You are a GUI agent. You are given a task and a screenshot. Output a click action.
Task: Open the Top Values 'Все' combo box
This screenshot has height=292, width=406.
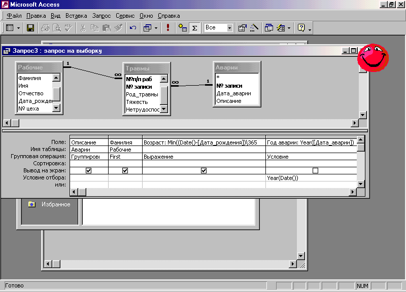[218, 28]
